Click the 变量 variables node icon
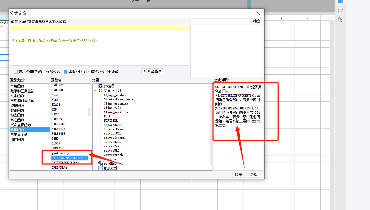This screenshot has height=210, width=370. pos(100,91)
